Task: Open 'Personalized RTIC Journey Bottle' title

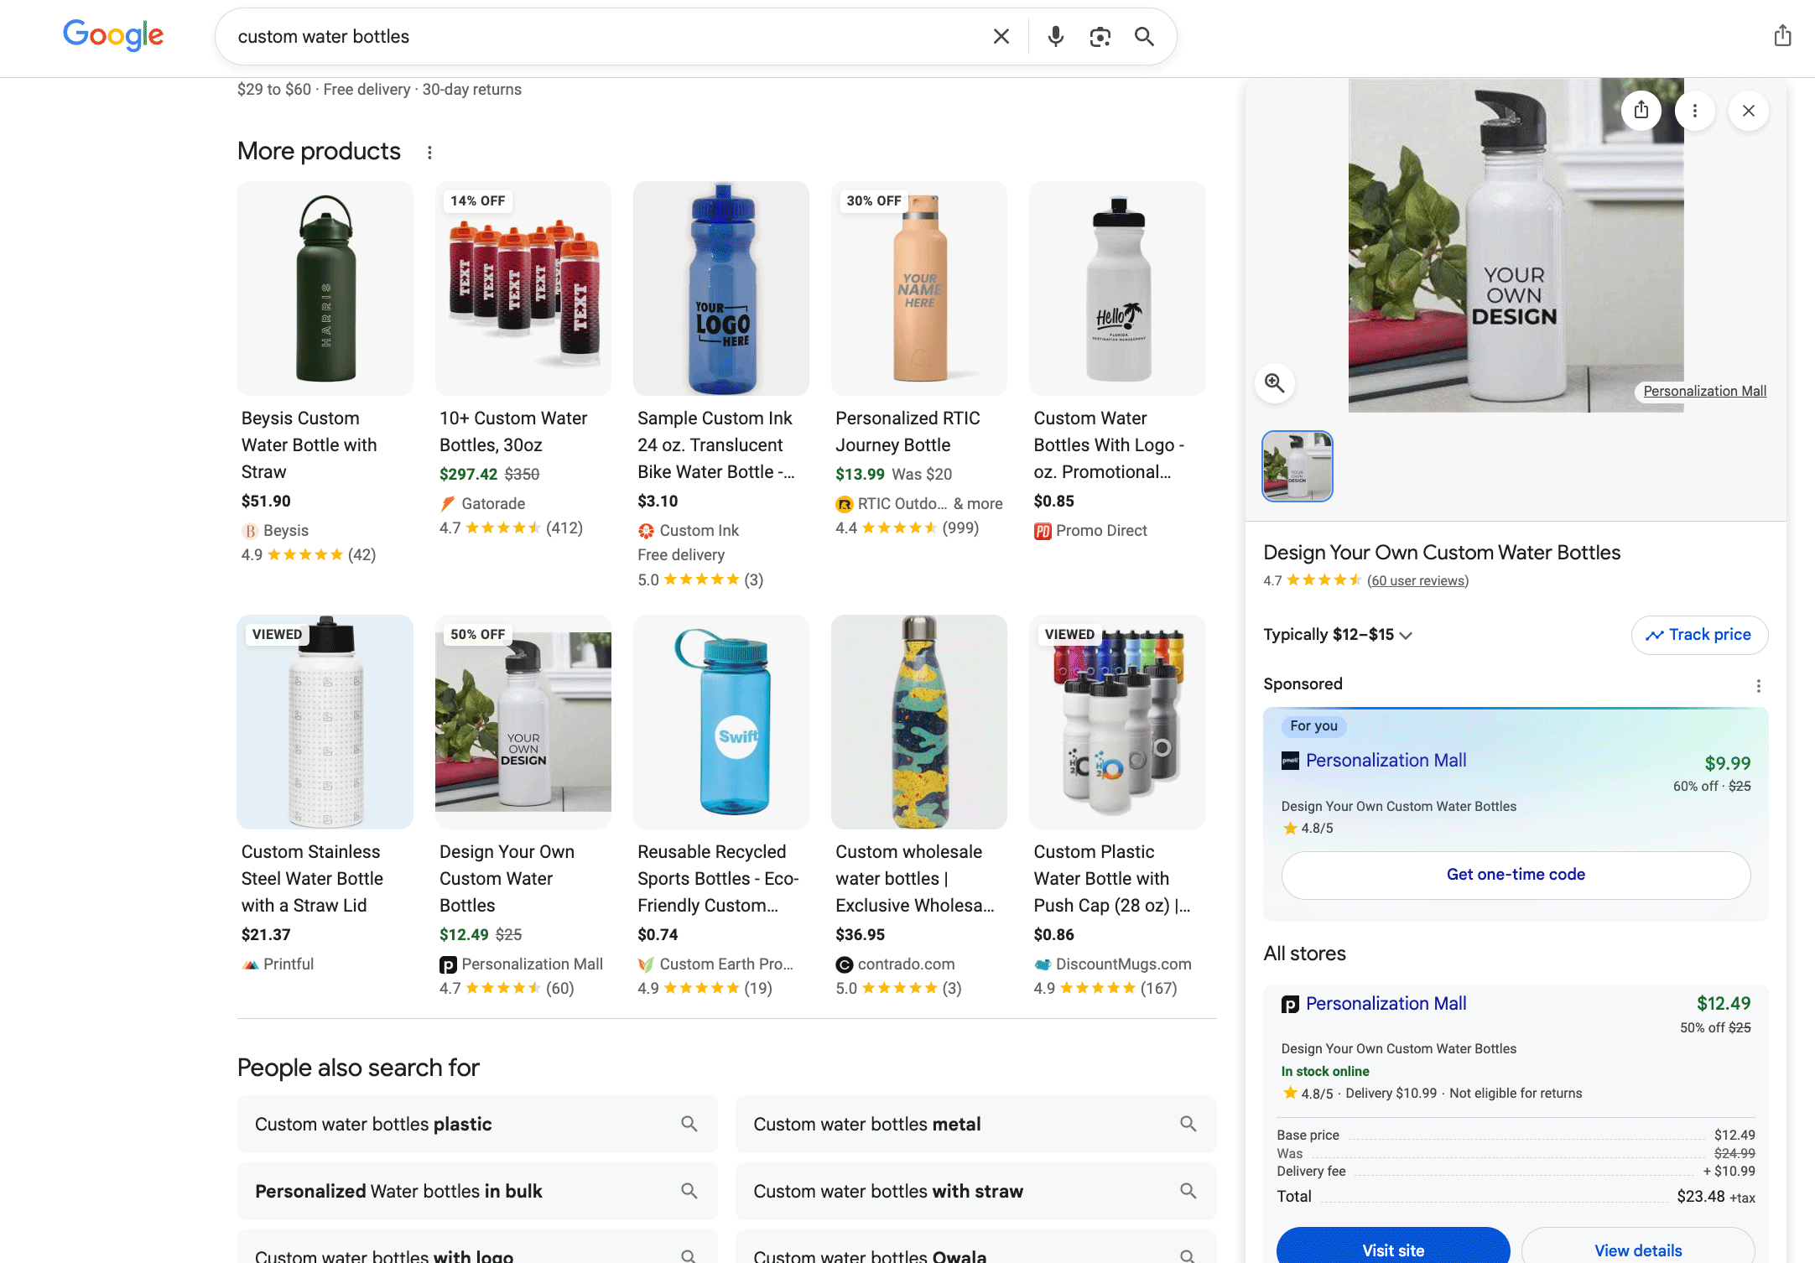Action: (x=907, y=431)
